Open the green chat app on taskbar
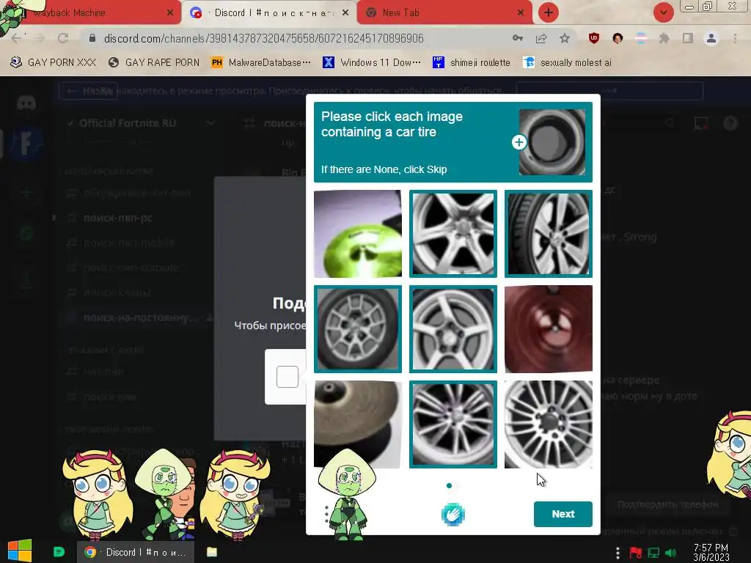 [x=59, y=552]
